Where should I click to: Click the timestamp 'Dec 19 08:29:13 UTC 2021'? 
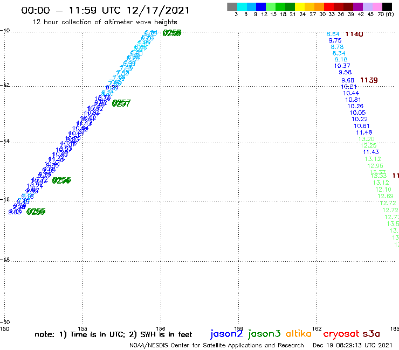pyautogui.click(x=353, y=345)
